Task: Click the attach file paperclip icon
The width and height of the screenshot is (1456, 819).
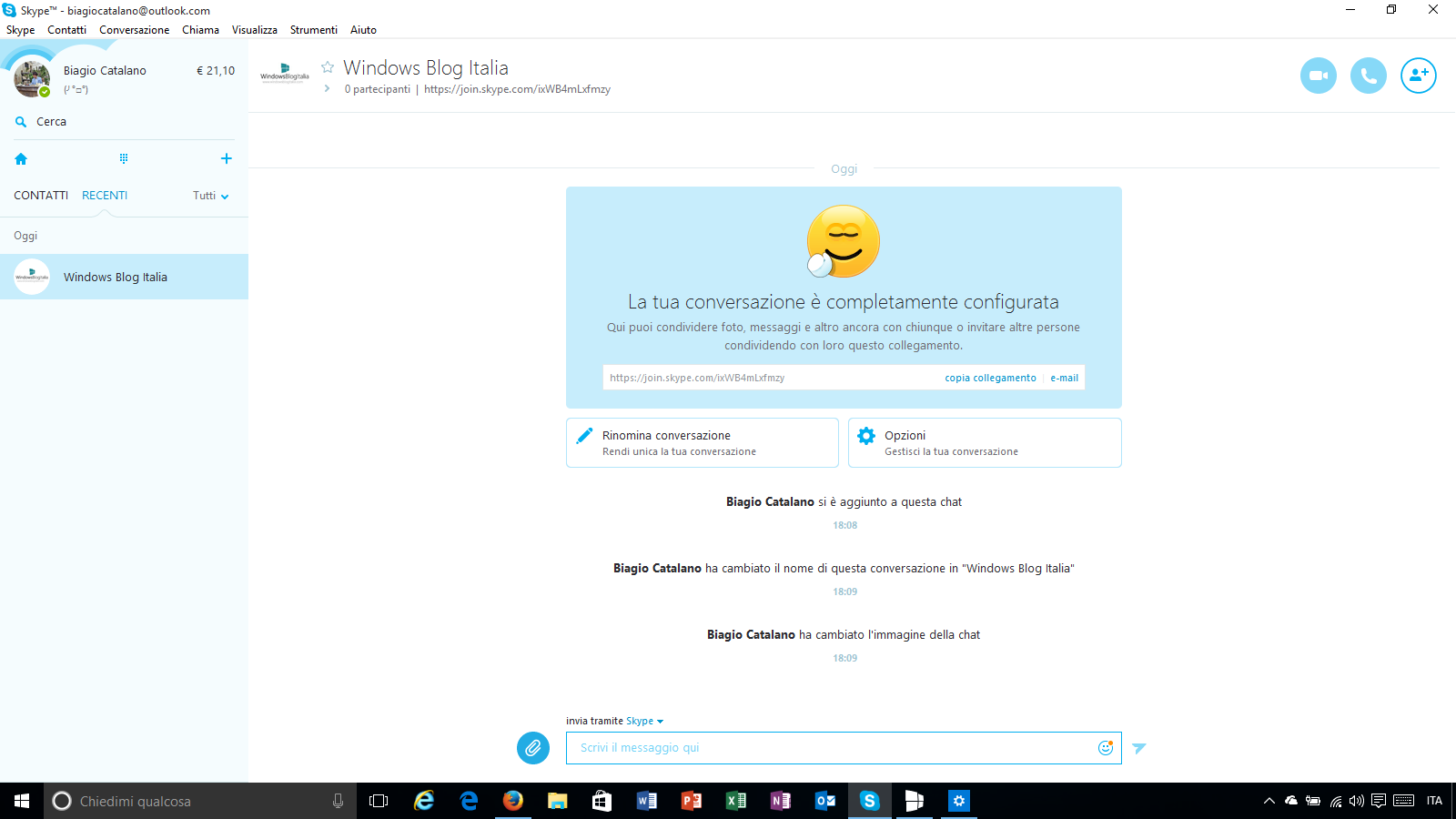Action: click(533, 748)
